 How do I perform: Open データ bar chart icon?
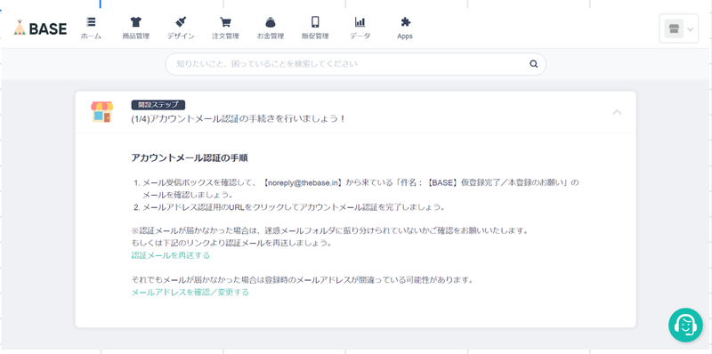coord(360,21)
